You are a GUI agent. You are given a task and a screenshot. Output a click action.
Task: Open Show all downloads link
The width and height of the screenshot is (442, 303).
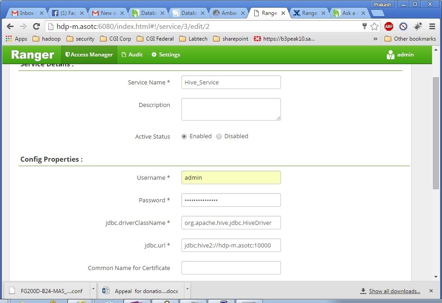click(393, 291)
